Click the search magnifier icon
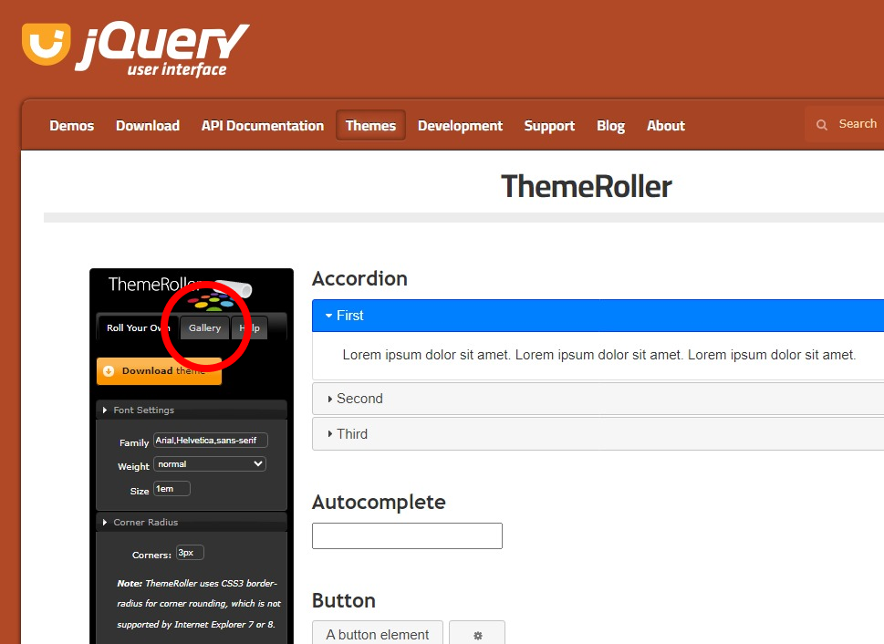The width and height of the screenshot is (884, 644). coord(822,125)
